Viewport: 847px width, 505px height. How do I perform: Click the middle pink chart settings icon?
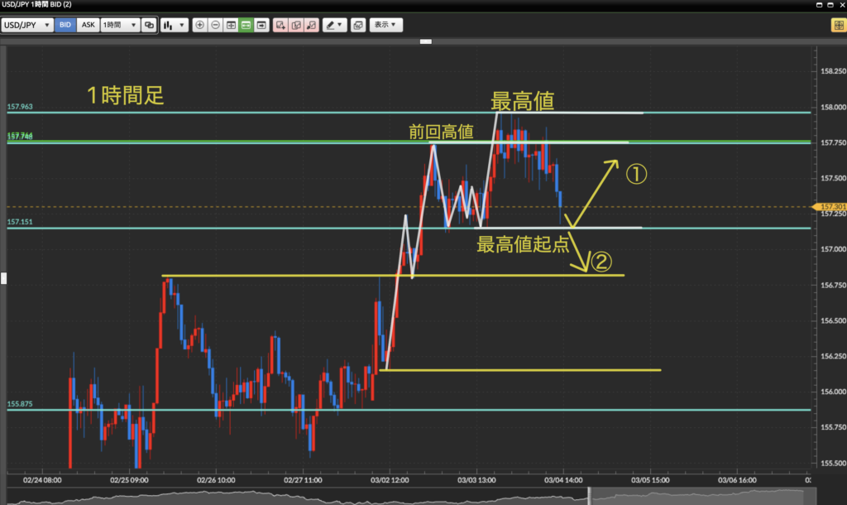[x=296, y=26]
